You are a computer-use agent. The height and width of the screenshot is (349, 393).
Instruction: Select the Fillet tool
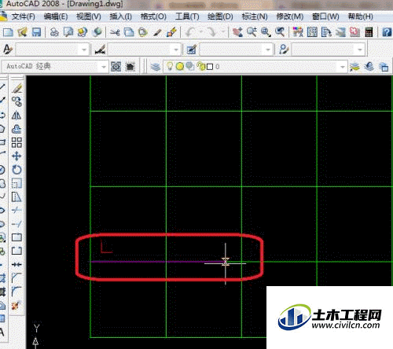pyautogui.click(x=17, y=292)
